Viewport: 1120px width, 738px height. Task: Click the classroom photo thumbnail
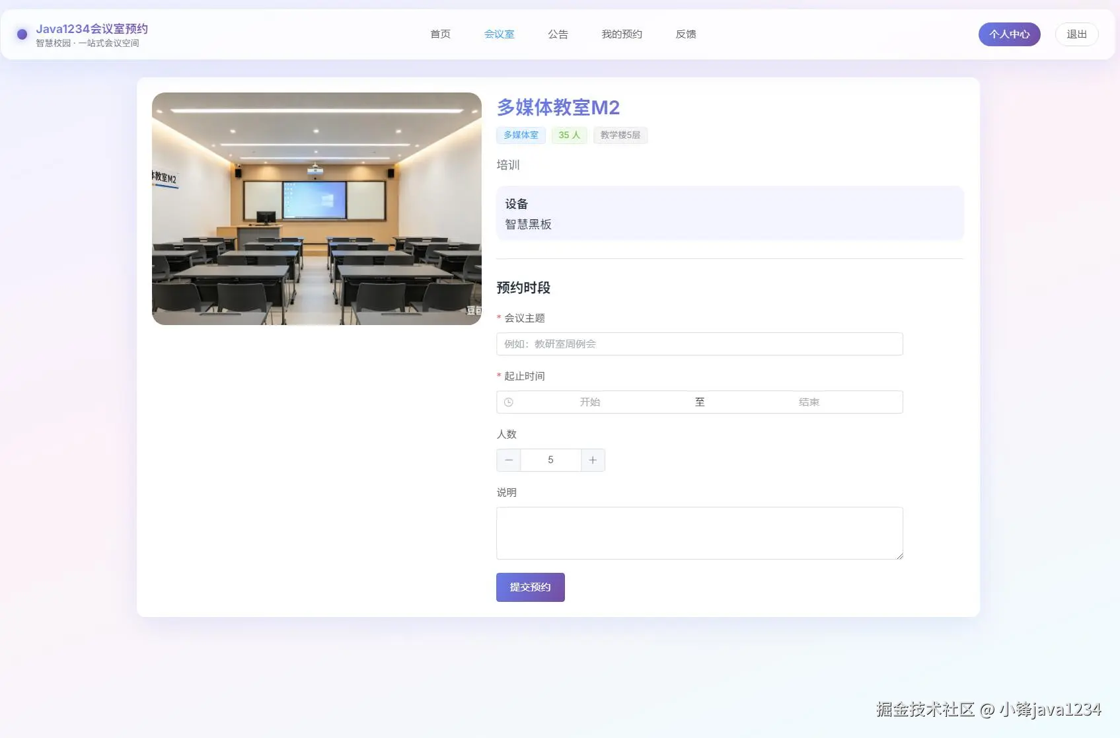tap(317, 209)
